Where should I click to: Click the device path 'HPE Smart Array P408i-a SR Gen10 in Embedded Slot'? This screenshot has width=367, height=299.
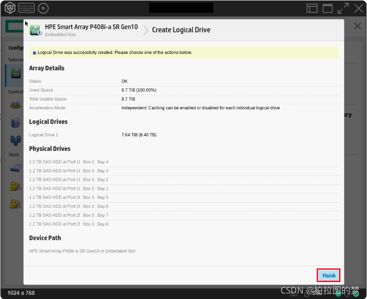pyautogui.click(x=82, y=251)
